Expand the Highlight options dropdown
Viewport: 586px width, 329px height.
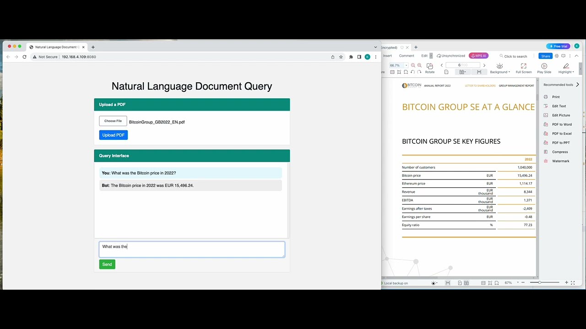[574, 72]
